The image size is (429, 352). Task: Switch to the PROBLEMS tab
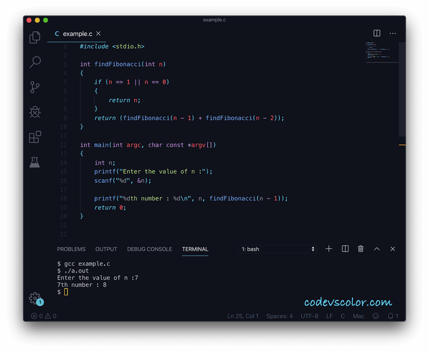click(71, 249)
